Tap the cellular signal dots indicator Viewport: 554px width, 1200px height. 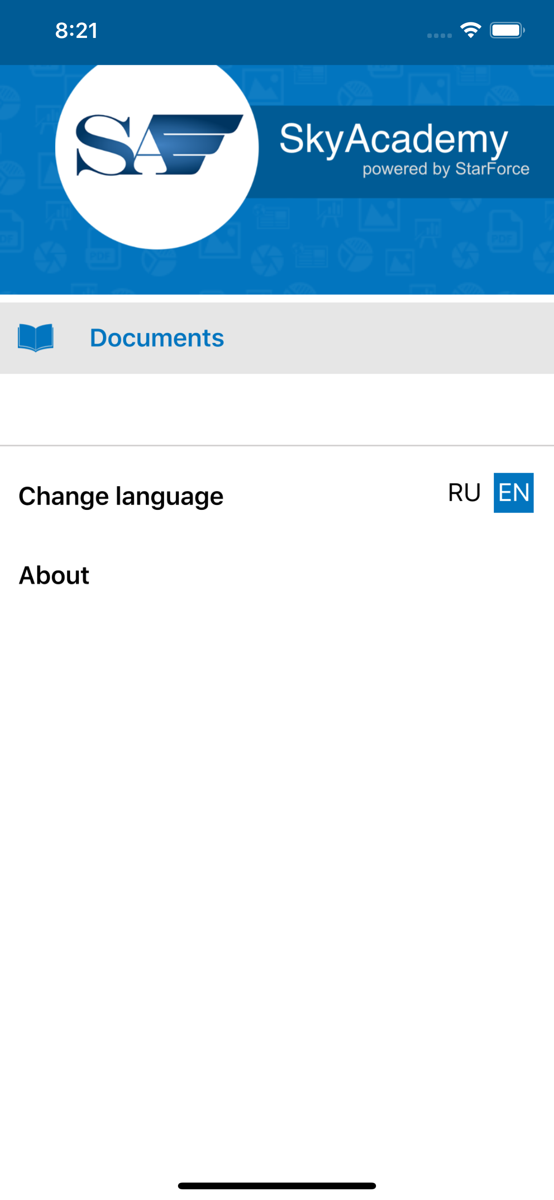(439, 35)
